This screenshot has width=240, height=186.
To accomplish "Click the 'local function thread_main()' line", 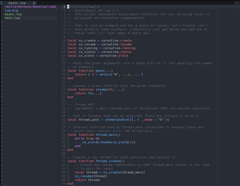I will click(x=94, y=135).
